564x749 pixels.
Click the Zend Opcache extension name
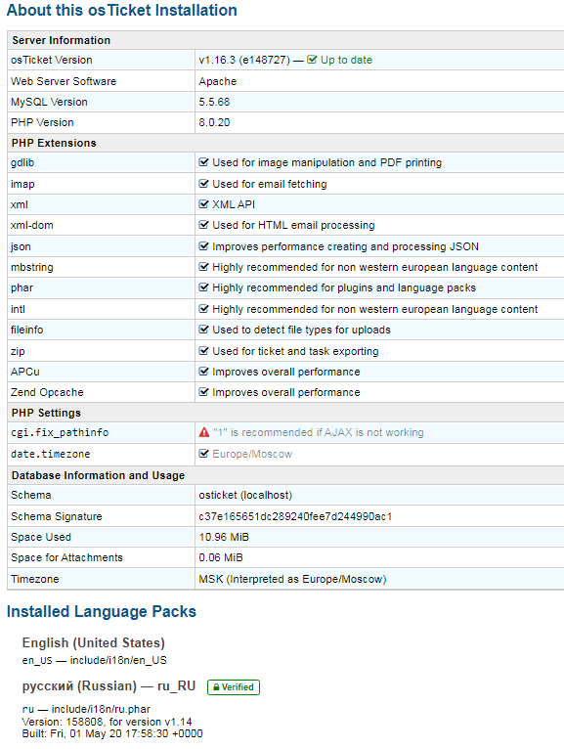point(47,392)
